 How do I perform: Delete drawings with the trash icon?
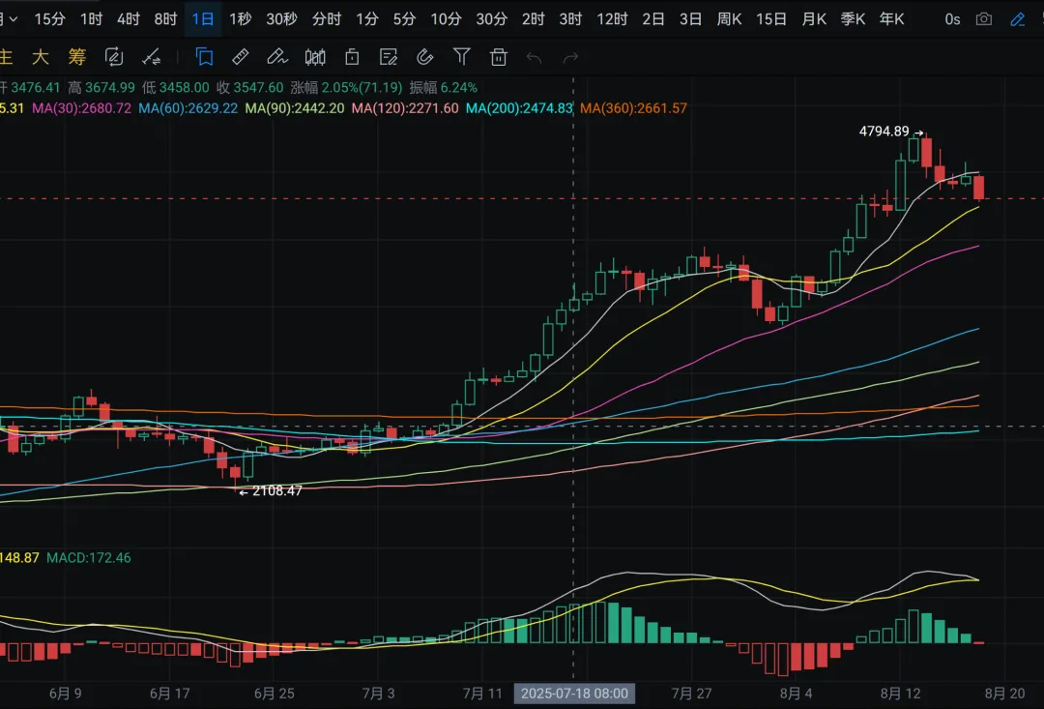(499, 57)
